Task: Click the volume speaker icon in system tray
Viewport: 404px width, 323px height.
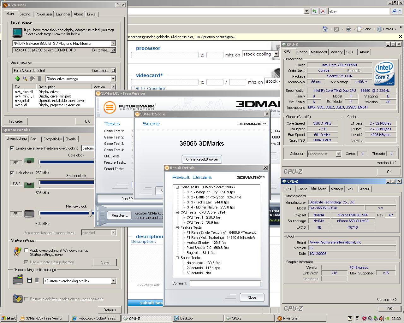Action: pos(382,318)
